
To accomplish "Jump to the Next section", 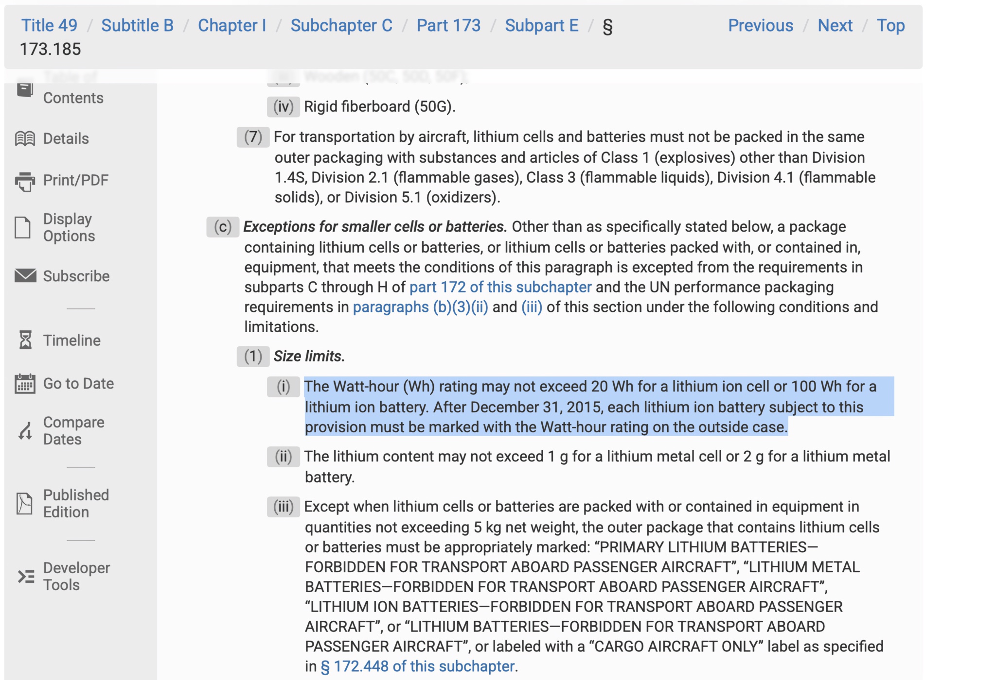I will (x=835, y=25).
